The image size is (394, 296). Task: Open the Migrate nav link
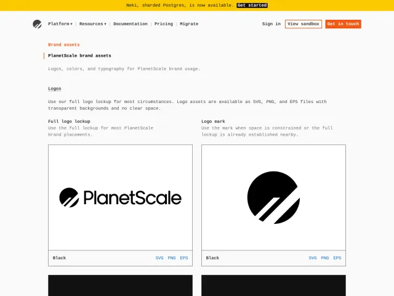[x=189, y=24]
